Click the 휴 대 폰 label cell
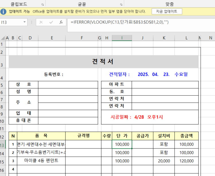Screen dimensions: 215x176 point(24,120)
